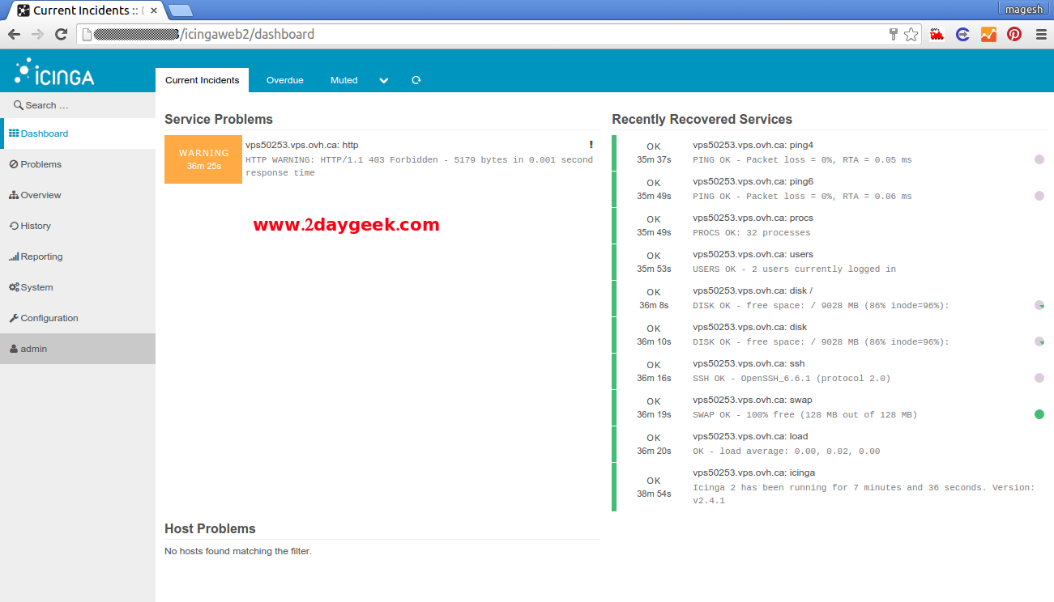The width and height of the screenshot is (1054, 602).
Task: Open the Recently Recovered Services heading link
Action: (x=702, y=119)
